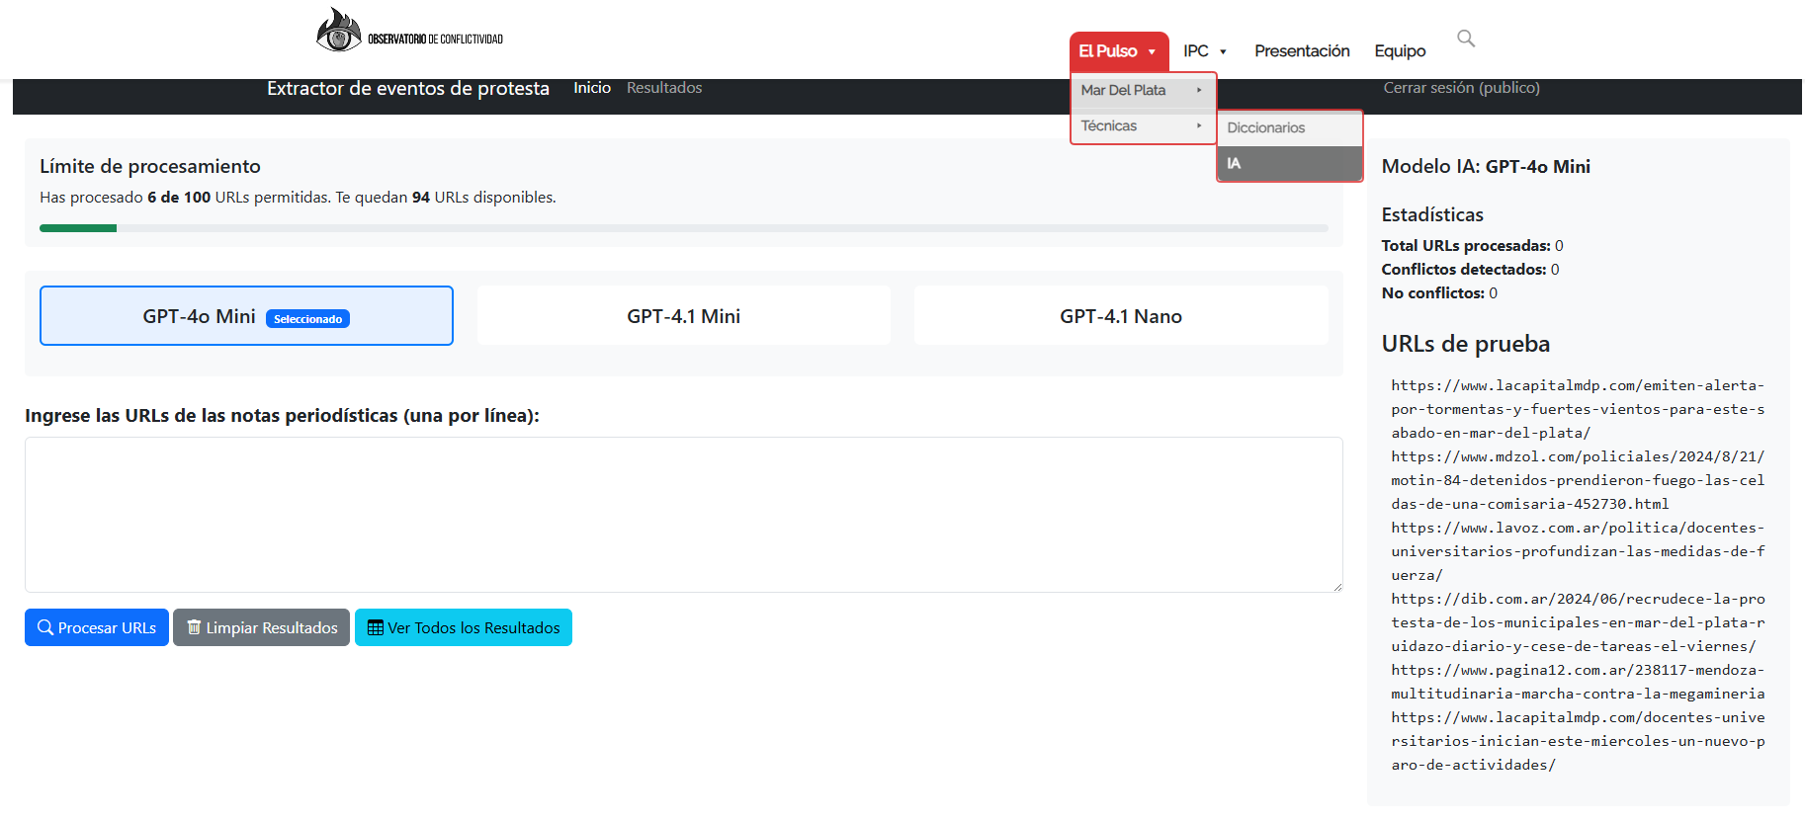Open the Equipo page
1805x821 pixels.
(1400, 51)
